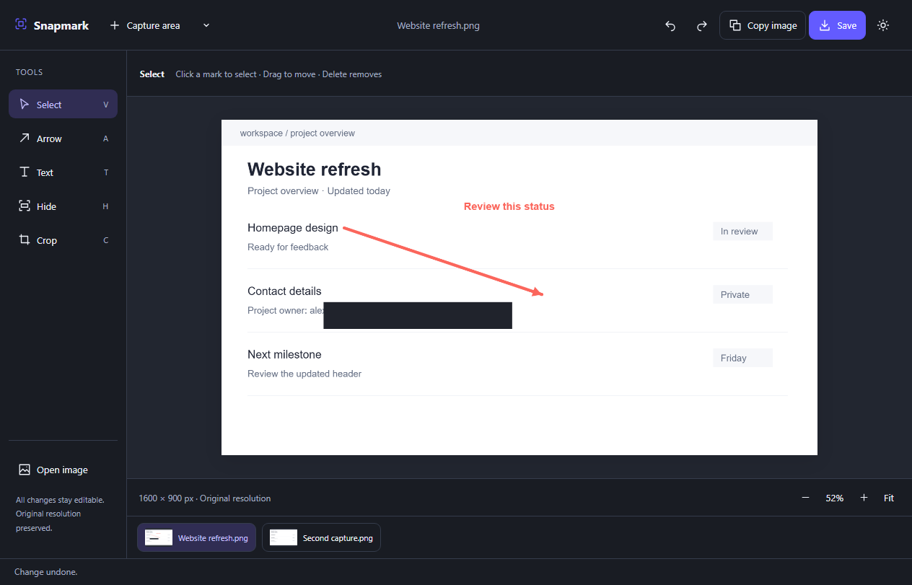Toggle the light/dark theme sun icon
The width and height of the screenshot is (912, 585).
pyautogui.click(x=883, y=25)
